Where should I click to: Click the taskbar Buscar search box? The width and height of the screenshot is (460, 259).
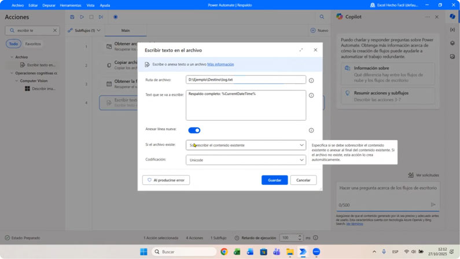point(184,251)
